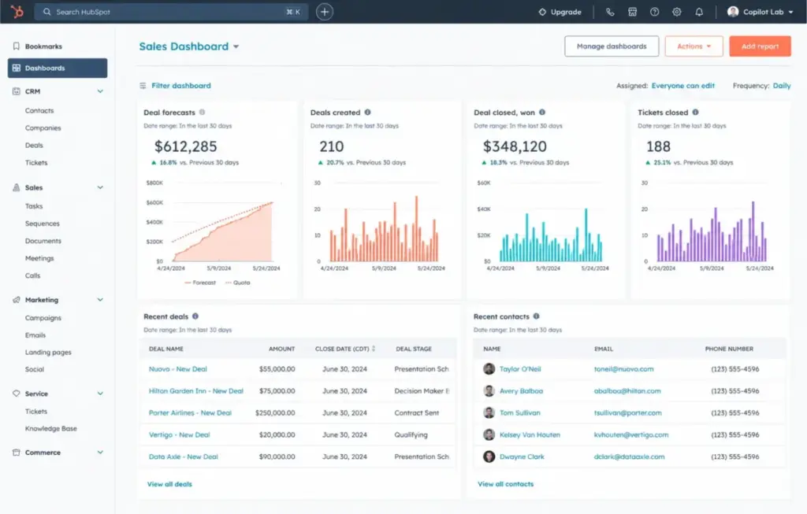
Task: Click Filter dashboard
Action: [x=176, y=86]
